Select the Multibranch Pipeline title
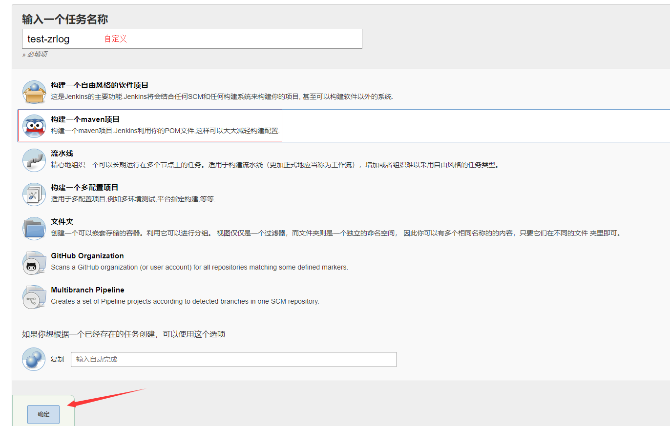The image size is (670, 426). coord(87,290)
